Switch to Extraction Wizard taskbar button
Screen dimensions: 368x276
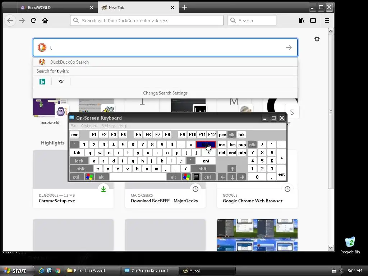93,271
